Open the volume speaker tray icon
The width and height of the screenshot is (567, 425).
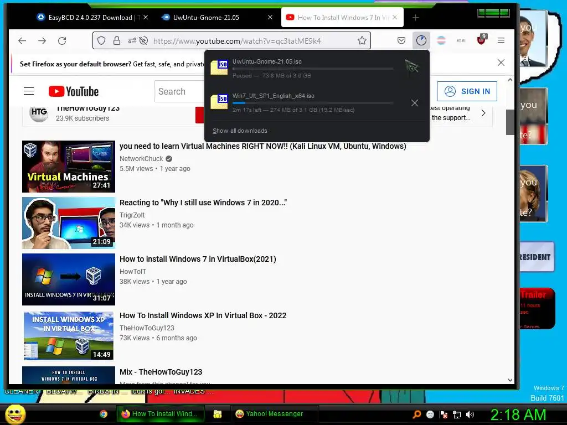coord(470,414)
